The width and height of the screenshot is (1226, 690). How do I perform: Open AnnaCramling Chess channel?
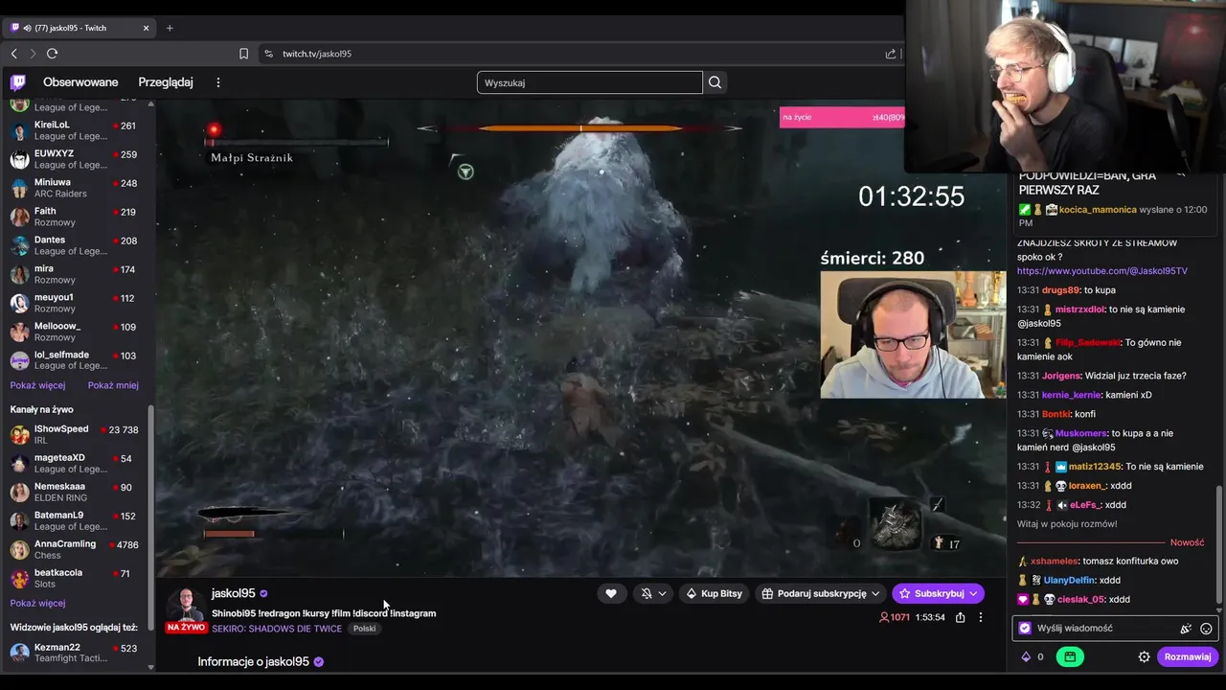pos(75,550)
